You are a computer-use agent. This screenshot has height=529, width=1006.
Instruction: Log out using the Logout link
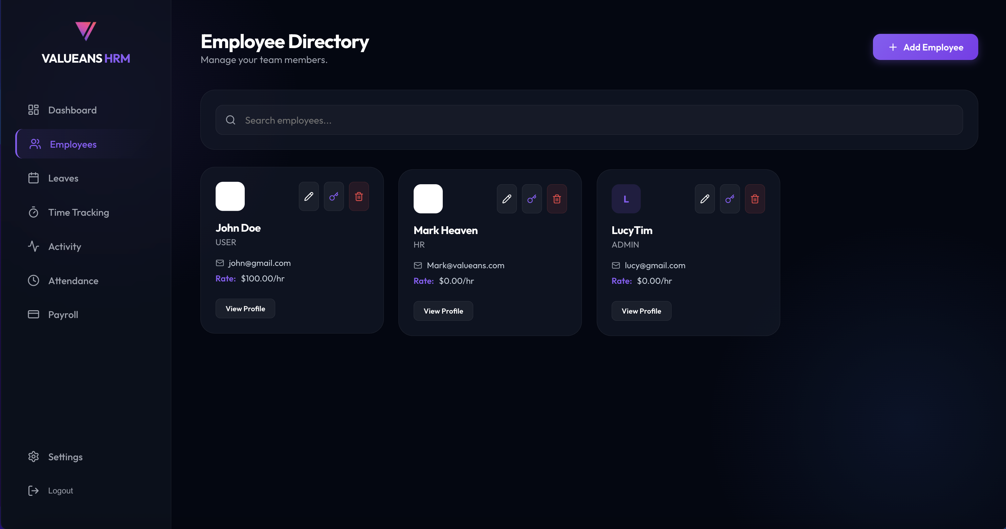[x=60, y=490]
